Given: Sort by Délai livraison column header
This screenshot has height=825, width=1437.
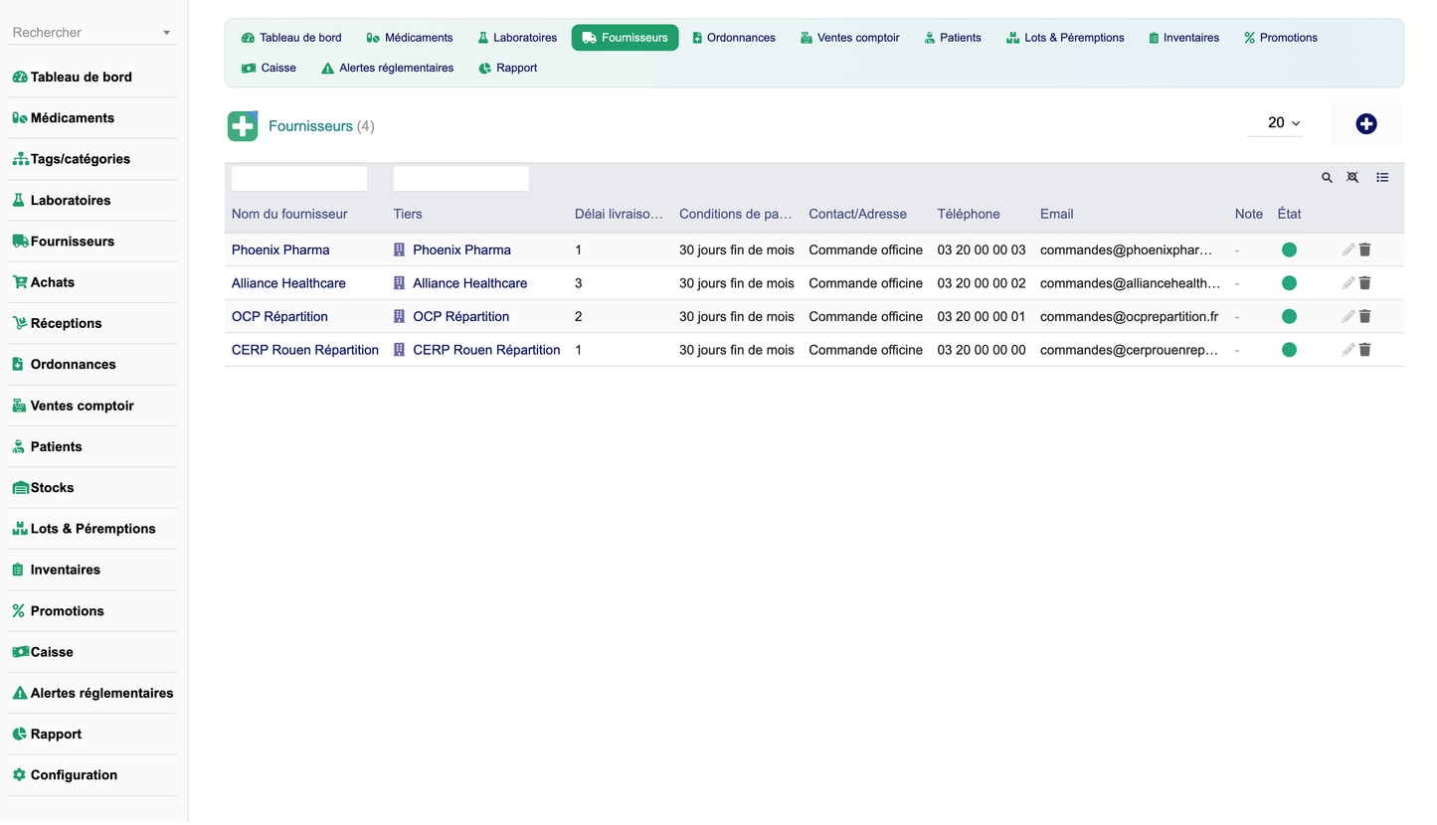Looking at the screenshot, I should pos(619,214).
